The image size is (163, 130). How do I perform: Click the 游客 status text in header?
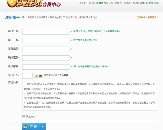(x=101, y=3)
